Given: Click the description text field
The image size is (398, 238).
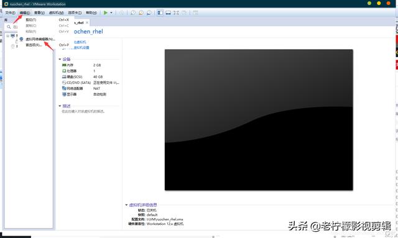Looking at the screenshot, I should [83, 111].
